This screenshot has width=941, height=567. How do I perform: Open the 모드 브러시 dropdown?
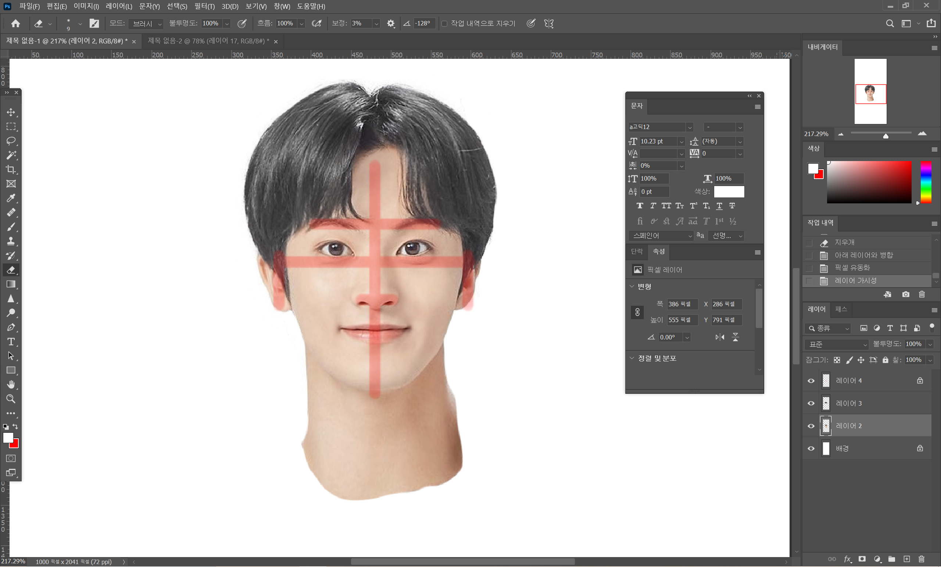tap(147, 24)
